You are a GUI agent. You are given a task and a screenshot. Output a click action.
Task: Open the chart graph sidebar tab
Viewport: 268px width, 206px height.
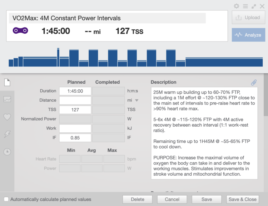coord(7,99)
